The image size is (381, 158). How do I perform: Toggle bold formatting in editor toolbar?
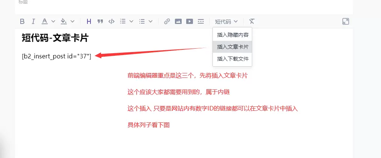tap(22, 22)
